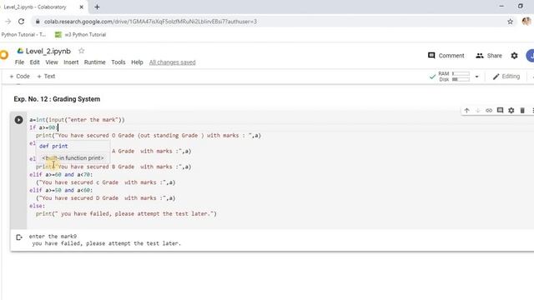Open the Help menu
534x300 pixels.
pyautogui.click(x=137, y=62)
